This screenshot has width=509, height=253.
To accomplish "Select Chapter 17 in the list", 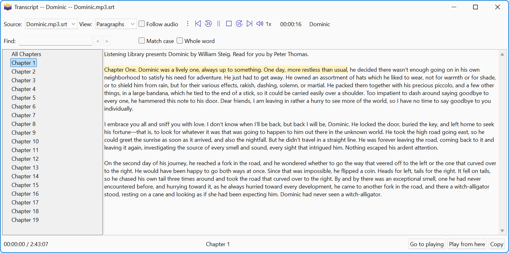I will coord(25,203).
